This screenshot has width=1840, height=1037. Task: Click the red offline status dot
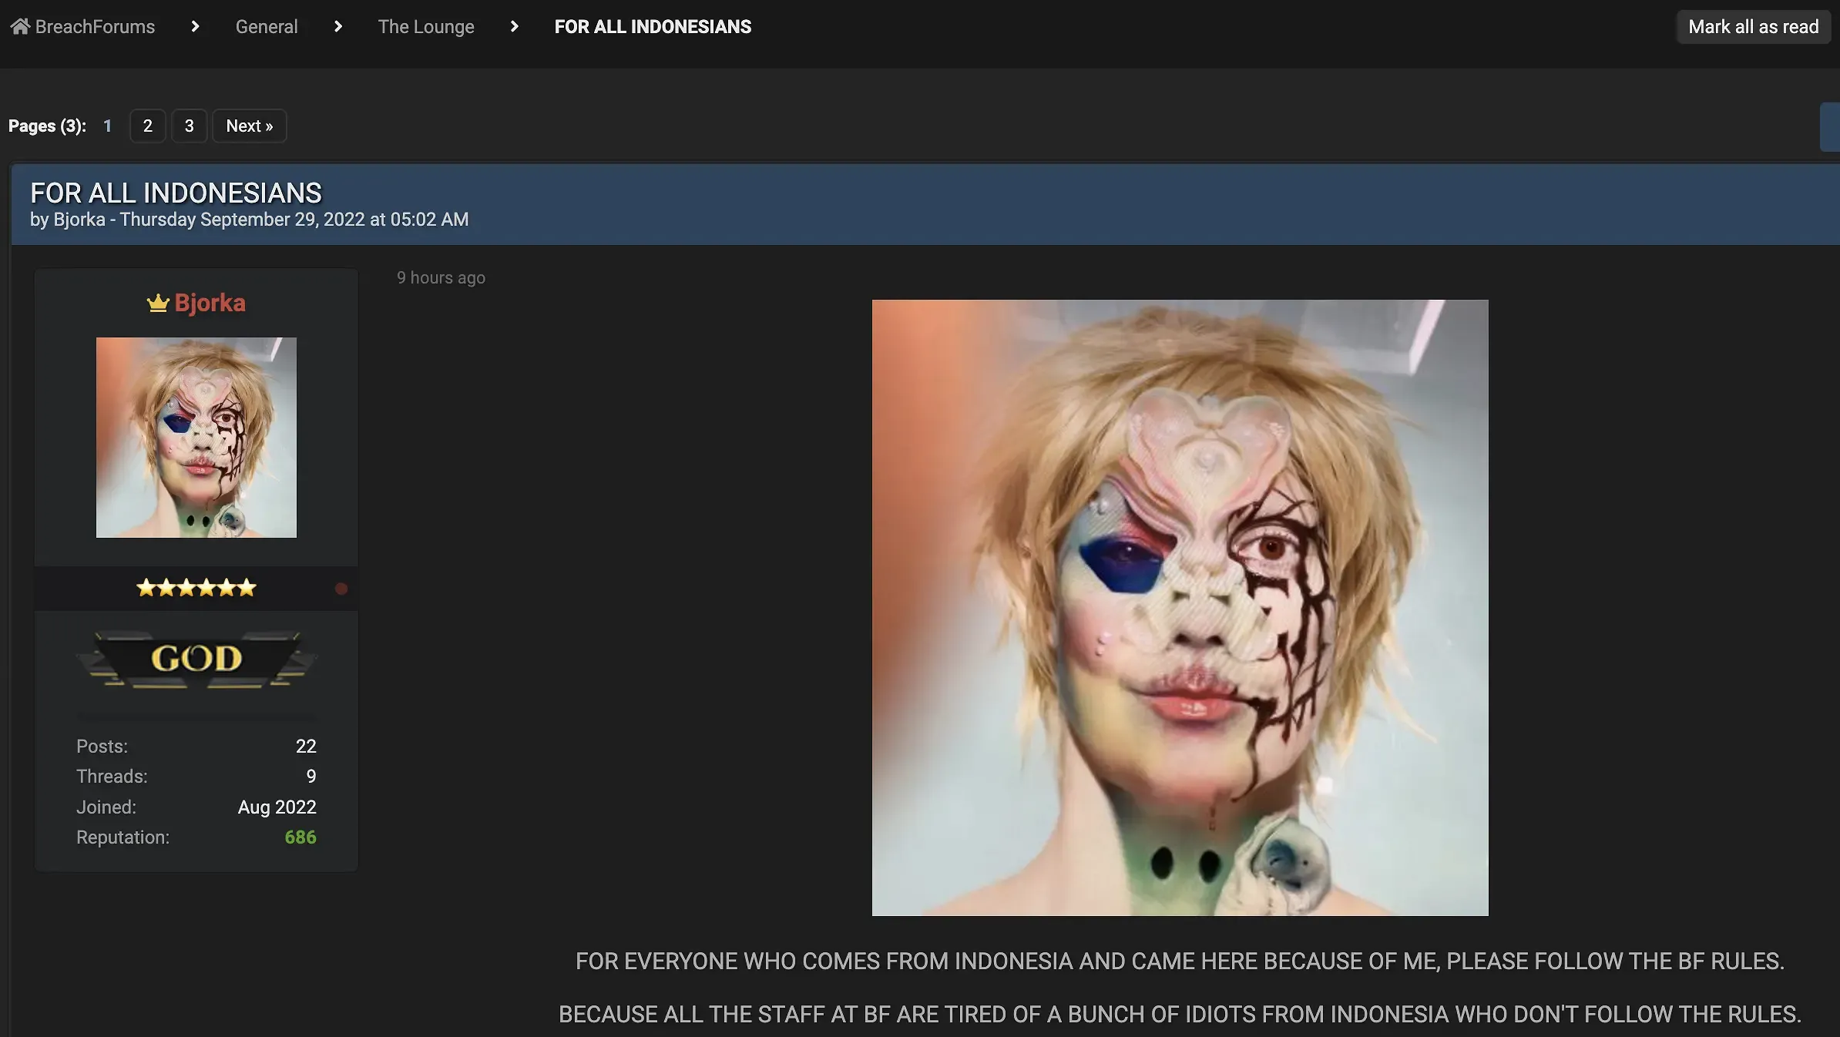[x=341, y=589]
